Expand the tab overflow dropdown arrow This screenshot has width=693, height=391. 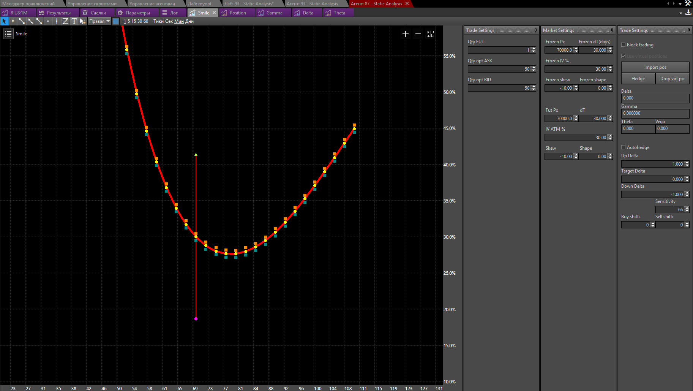tap(680, 4)
